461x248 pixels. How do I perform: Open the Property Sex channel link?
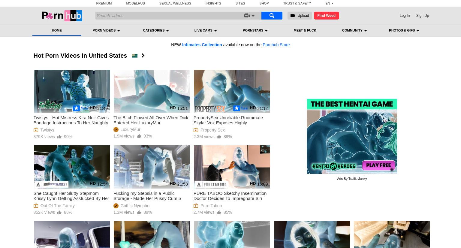coord(212,130)
